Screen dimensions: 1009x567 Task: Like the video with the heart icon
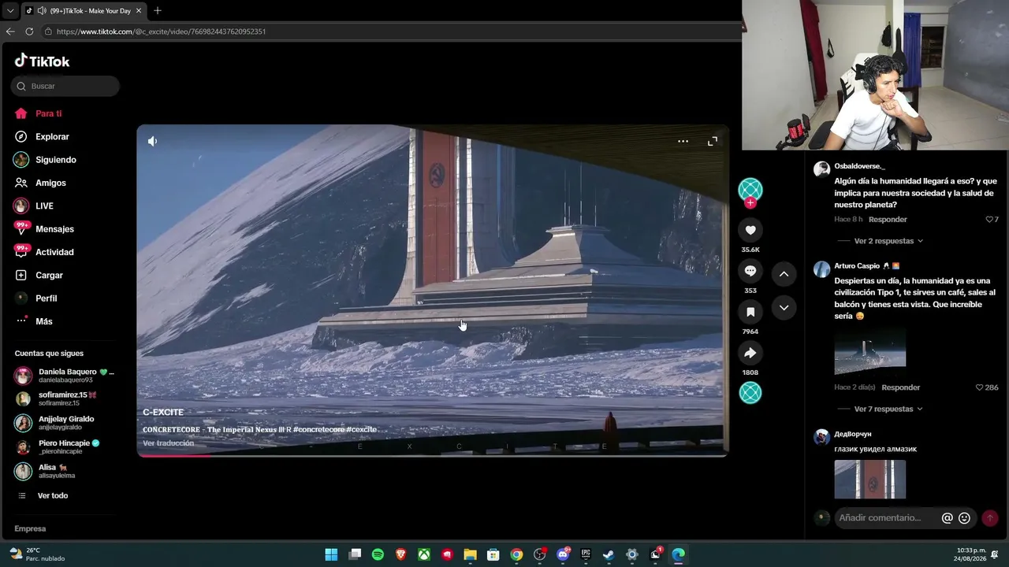pyautogui.click(x=750, y=230)
